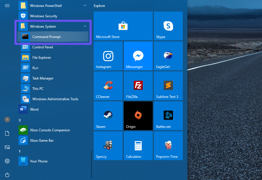
Task: Launch Word from the Start menu list
Action: point(34,109)
